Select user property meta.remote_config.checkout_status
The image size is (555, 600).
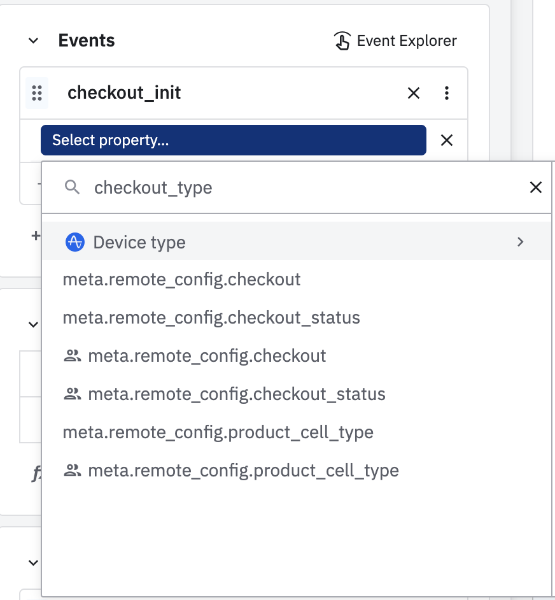pyautogui.click(x=237, y=394)
